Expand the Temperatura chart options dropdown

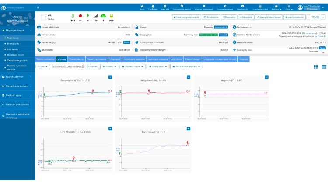[x=110, y=77]
